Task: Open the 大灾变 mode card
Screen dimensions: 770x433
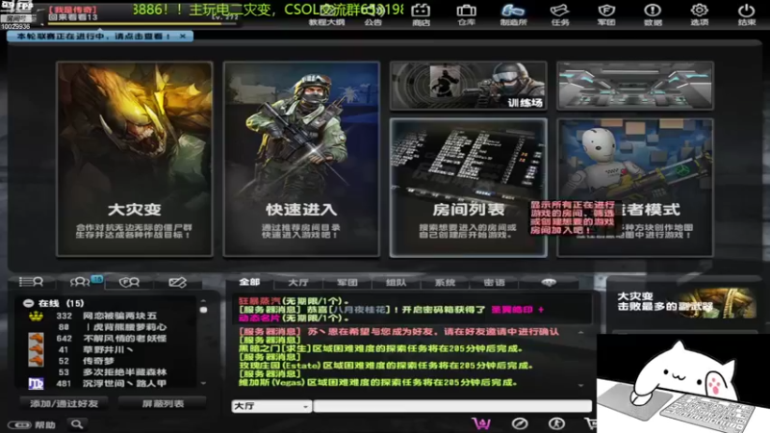Action: [x=135, y=159]
